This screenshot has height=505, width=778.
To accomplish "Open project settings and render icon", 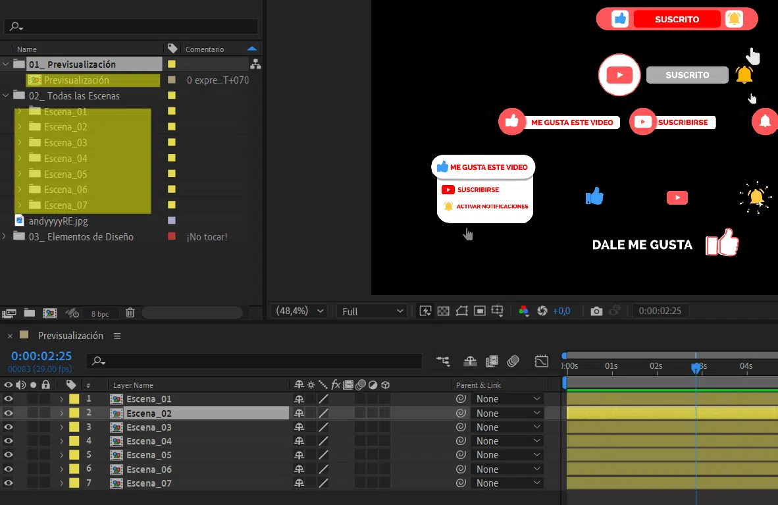I will click(72, 313).
